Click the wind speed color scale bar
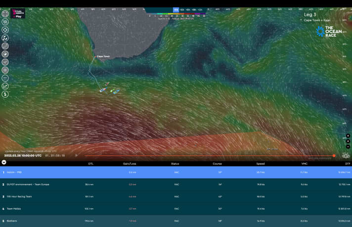Screen dimensions: 352x227 coord(177,14)
